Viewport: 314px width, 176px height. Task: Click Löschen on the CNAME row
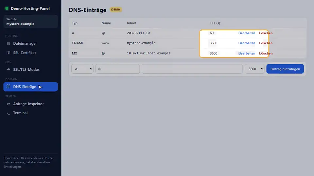[x=266, y=43]
